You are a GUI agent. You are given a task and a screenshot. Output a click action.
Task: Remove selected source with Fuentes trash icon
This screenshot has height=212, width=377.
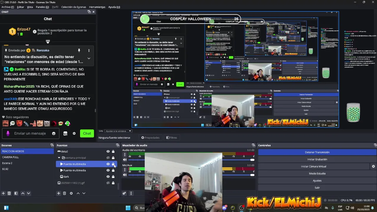click(x=65, y=193)
